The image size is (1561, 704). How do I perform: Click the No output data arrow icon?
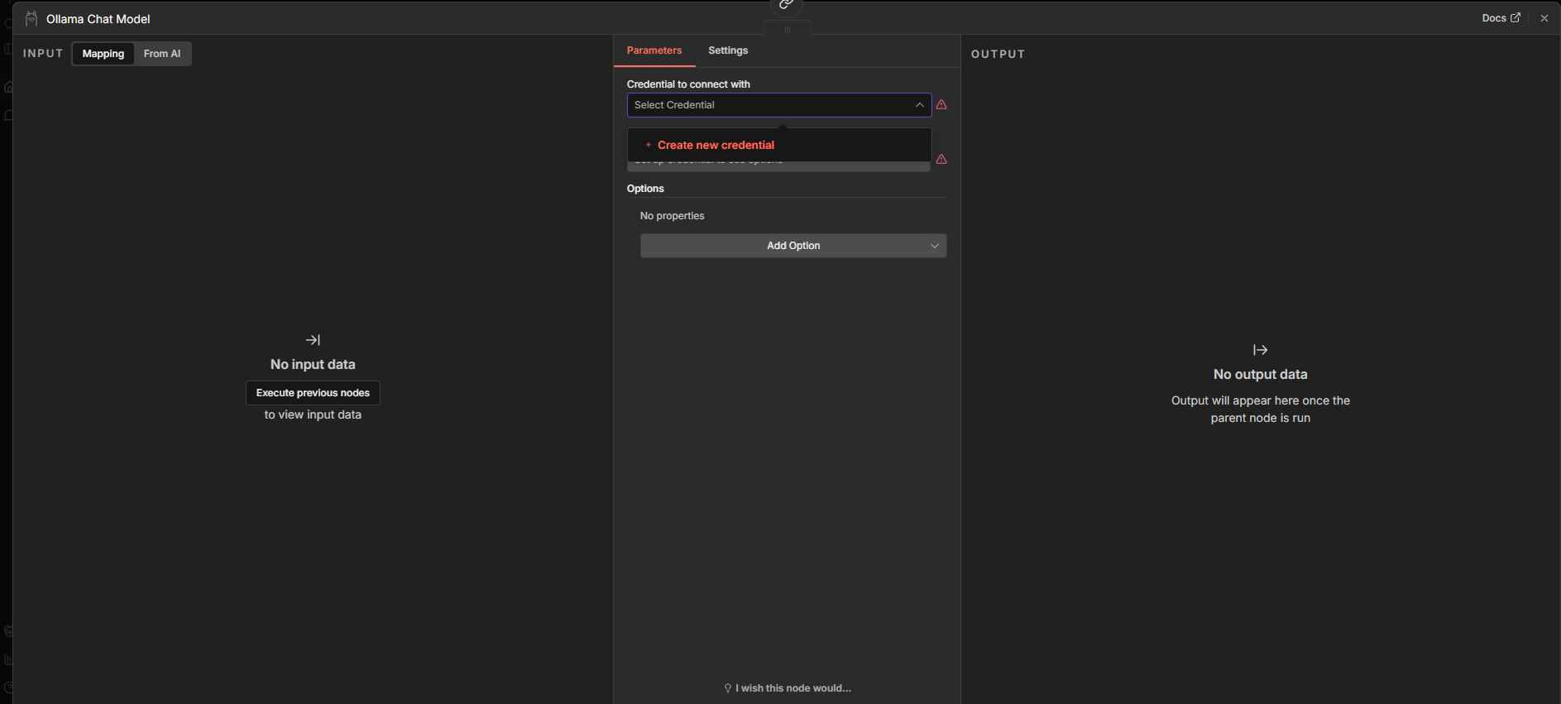1260,350
